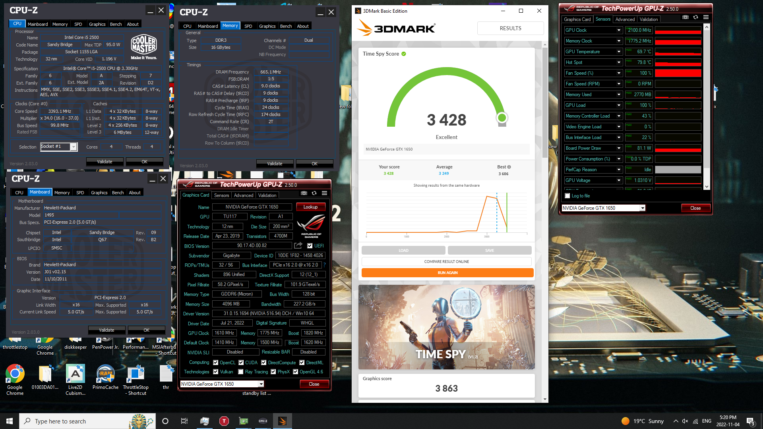
Task: Open the Hot Spot sensor dropdown
Action: click(619, 62)
